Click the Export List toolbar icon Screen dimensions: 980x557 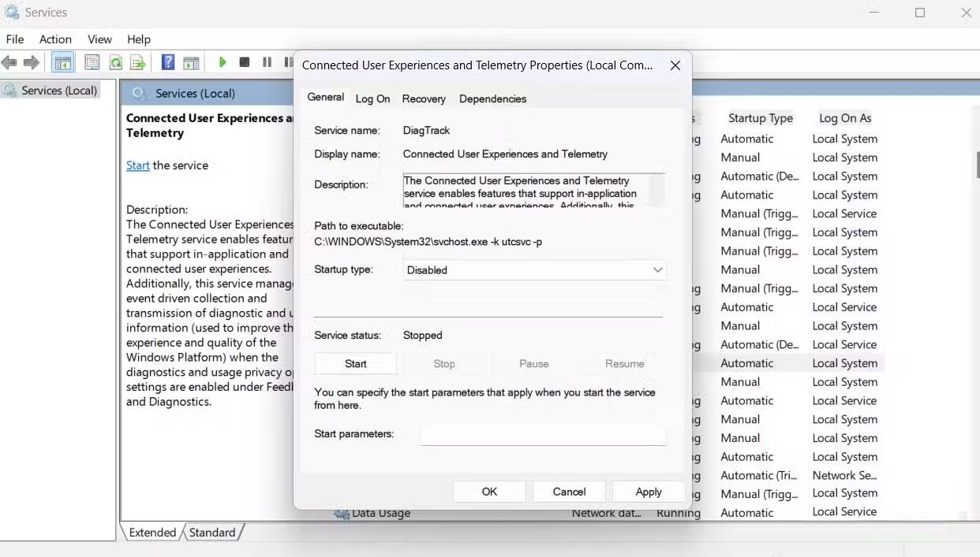[x=137, y=62]
